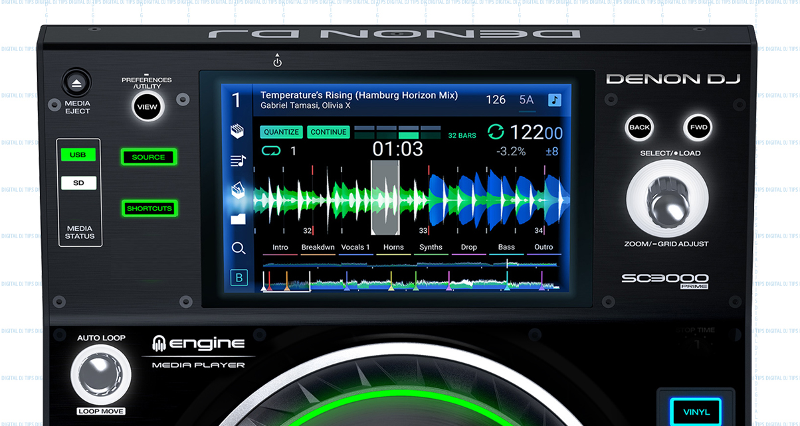Select the Playlists icon in the sidebar
This screenshot has height=426, width=800.
[238, 160]
